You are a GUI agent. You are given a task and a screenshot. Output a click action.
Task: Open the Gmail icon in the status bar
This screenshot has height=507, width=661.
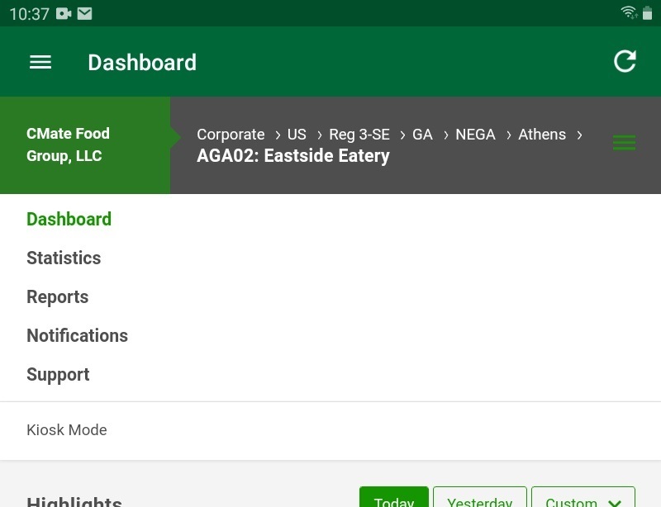tap(83, 12)
